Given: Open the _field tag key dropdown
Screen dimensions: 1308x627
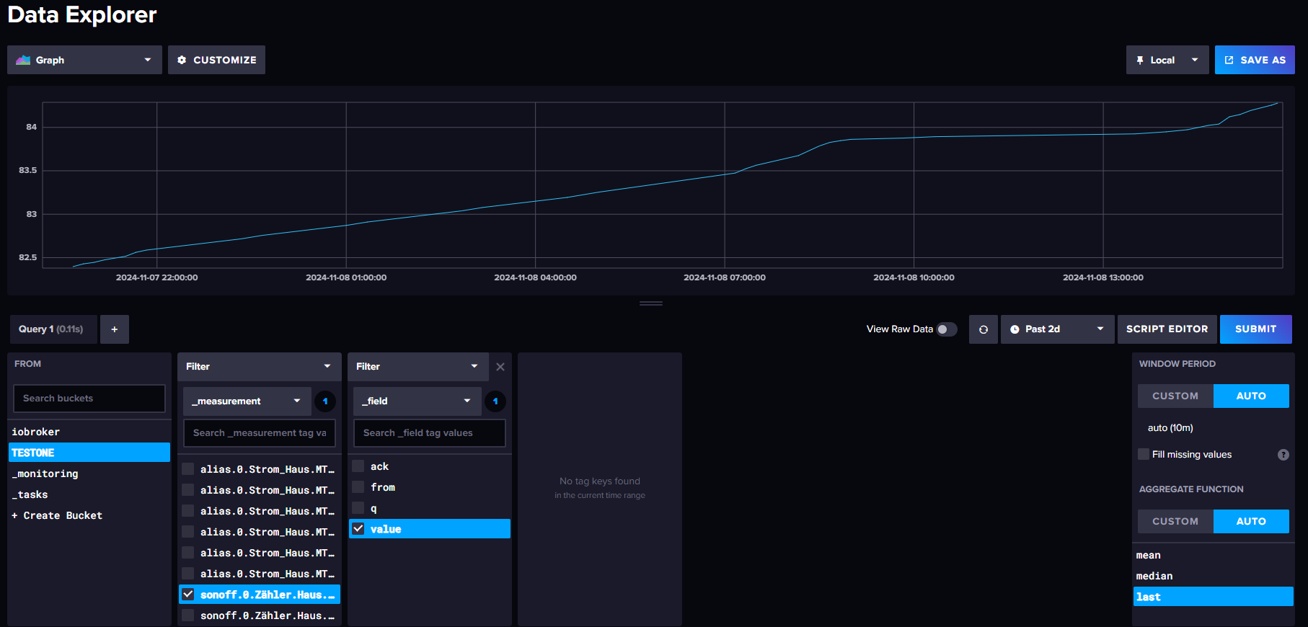Looking at the screenshot, I should 417,401.
